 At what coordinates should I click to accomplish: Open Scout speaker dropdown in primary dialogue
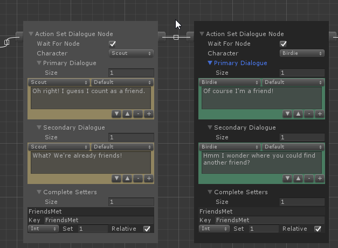click(59, 82)
